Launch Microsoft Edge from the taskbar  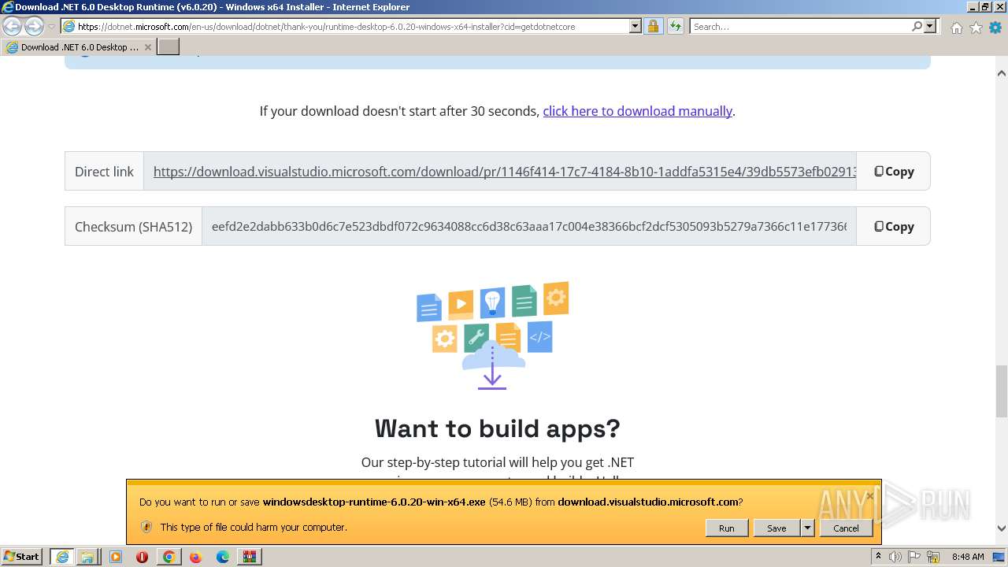tap(223, 557)
